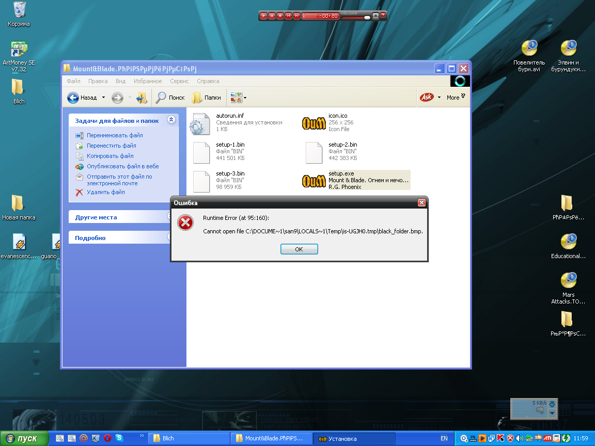The image size is (595, 446).
Task: Select the ArtMoney SE v7.32 desktop shortcut
Action: 19,56
